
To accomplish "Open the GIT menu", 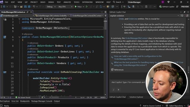I will coord(26,2).
